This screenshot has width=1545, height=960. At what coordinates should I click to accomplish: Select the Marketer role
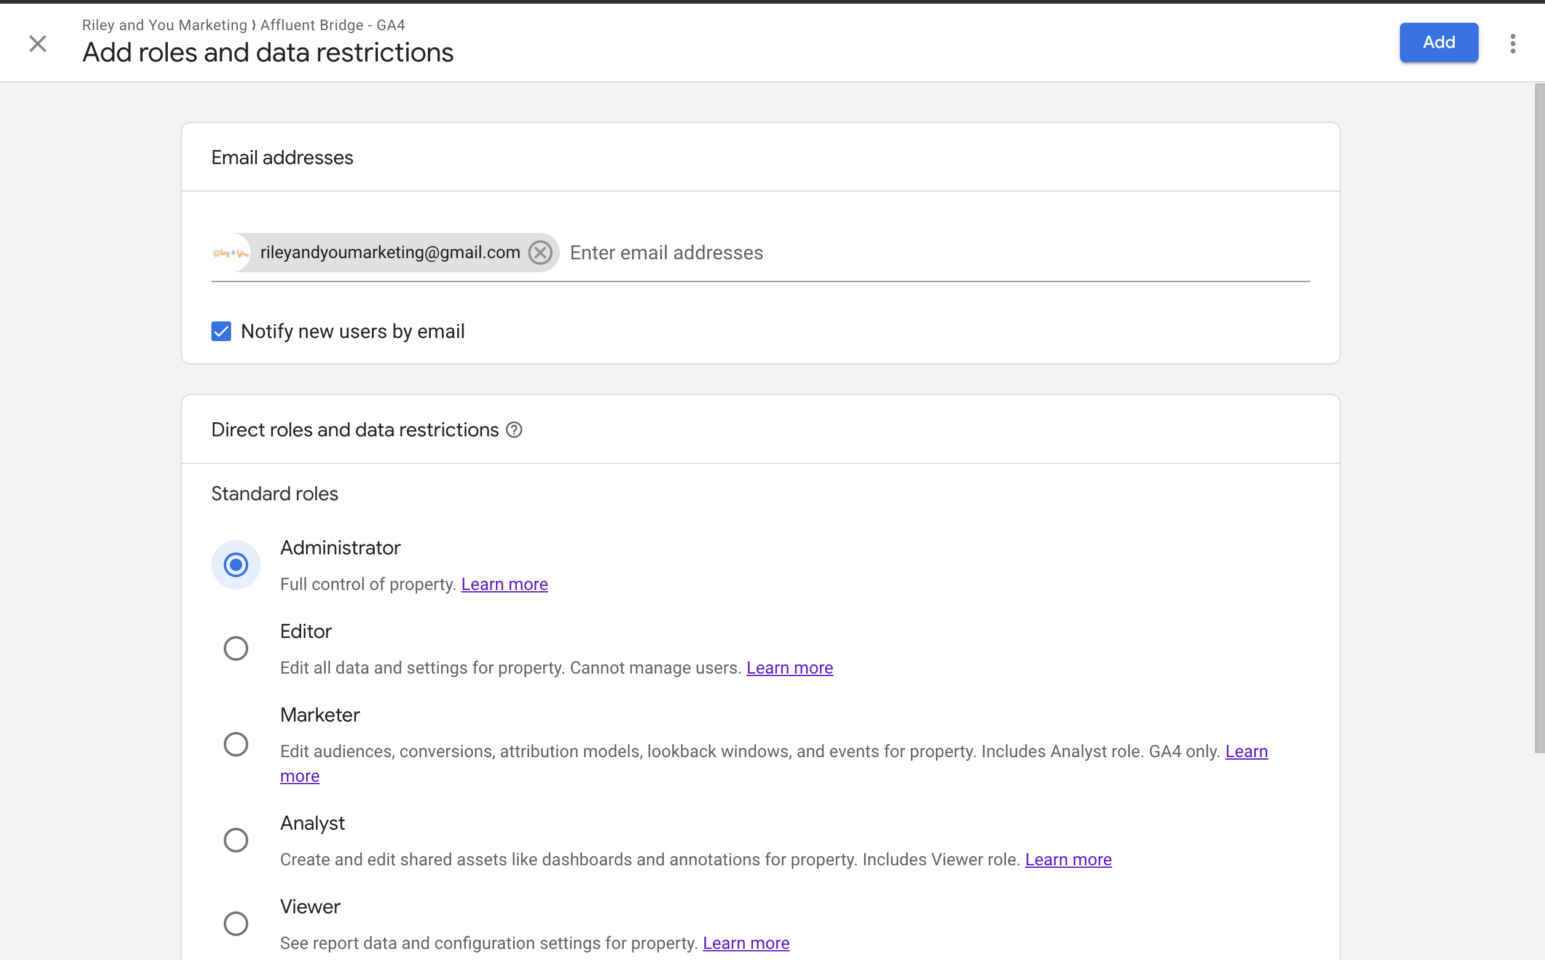point(235,744)
